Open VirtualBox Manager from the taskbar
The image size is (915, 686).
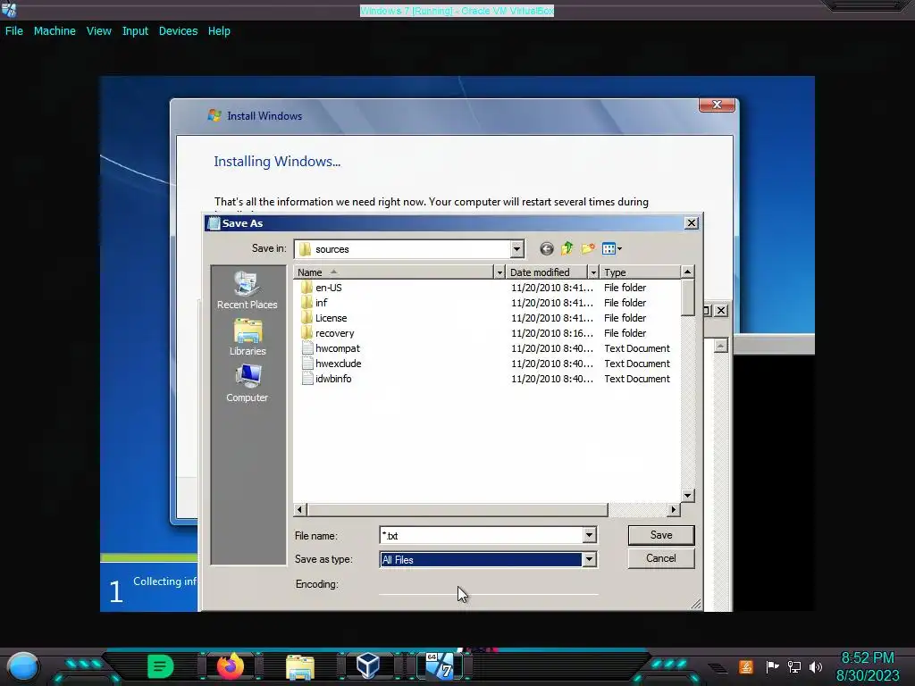368,665
